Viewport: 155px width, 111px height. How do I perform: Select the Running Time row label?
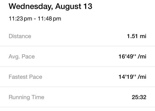26,97
